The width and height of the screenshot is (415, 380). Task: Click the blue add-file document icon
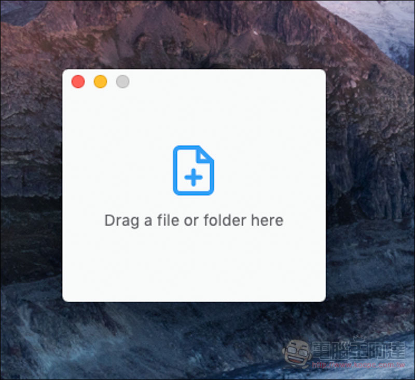[x=193, y=170]
